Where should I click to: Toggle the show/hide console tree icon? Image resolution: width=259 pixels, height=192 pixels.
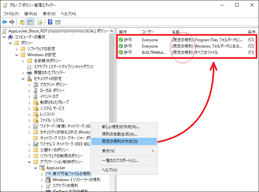point(30,22)
